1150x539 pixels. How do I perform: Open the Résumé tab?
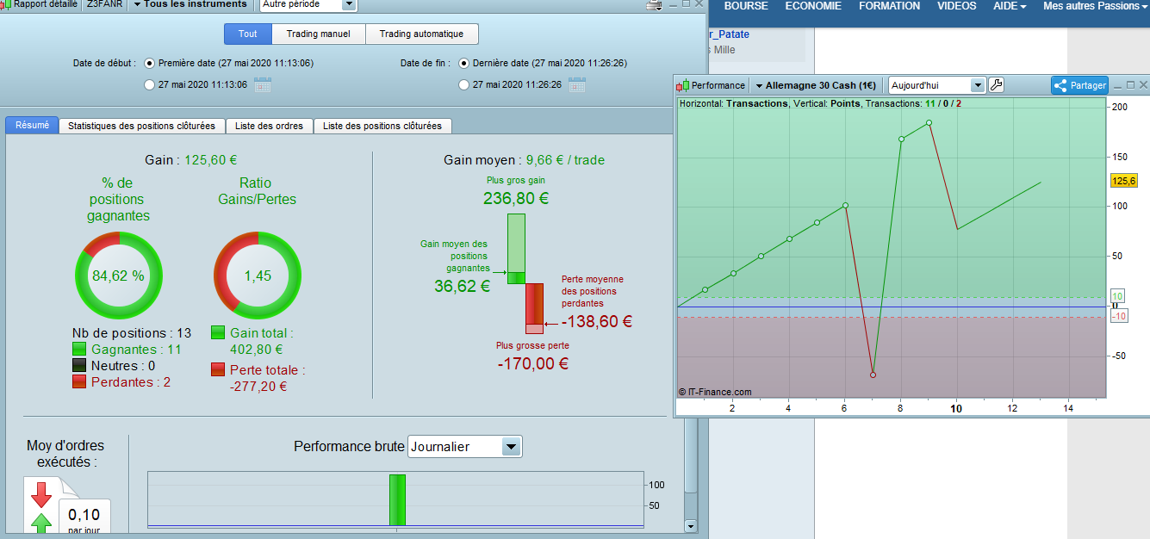pyautogui.click(x=32, y=126)
